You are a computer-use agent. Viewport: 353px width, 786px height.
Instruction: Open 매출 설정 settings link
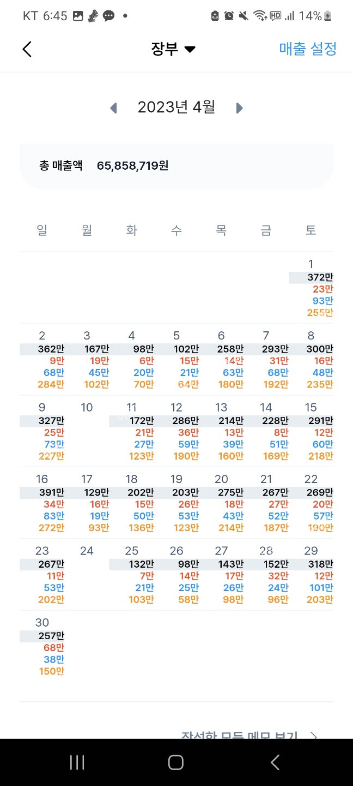[x=308, y=49]
